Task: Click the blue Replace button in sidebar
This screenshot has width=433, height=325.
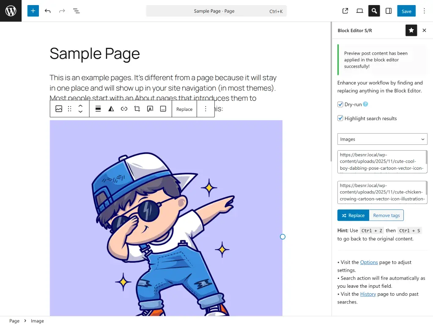Action: [353, 215]
